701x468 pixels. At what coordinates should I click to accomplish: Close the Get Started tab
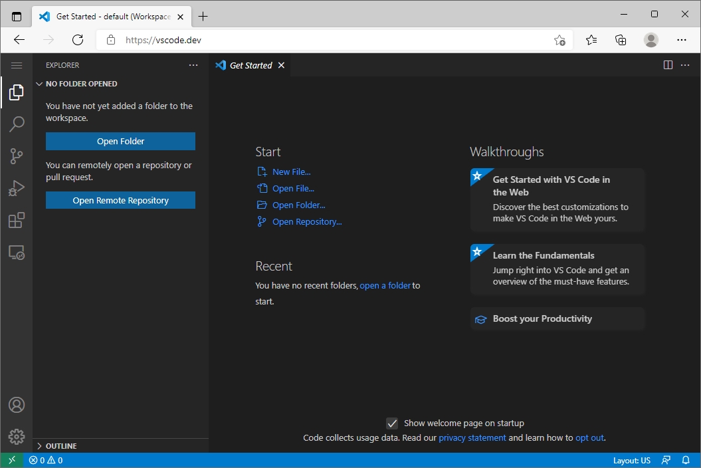click(x=281, y=65)
